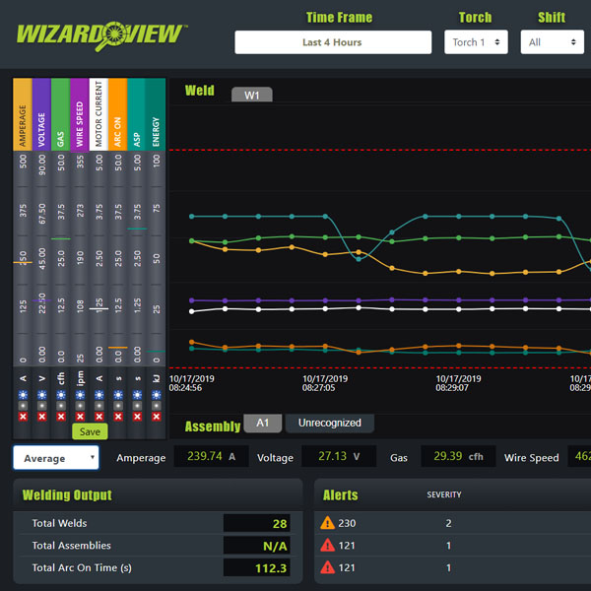
Task: Select the W1 weld tab
Action: pos(252,96)
